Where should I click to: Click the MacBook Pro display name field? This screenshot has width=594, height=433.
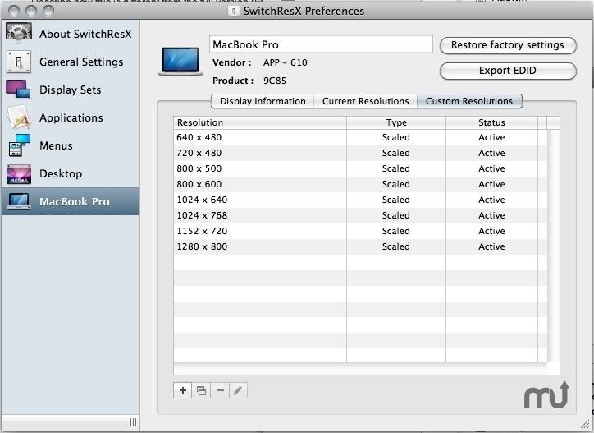point(321,44)
